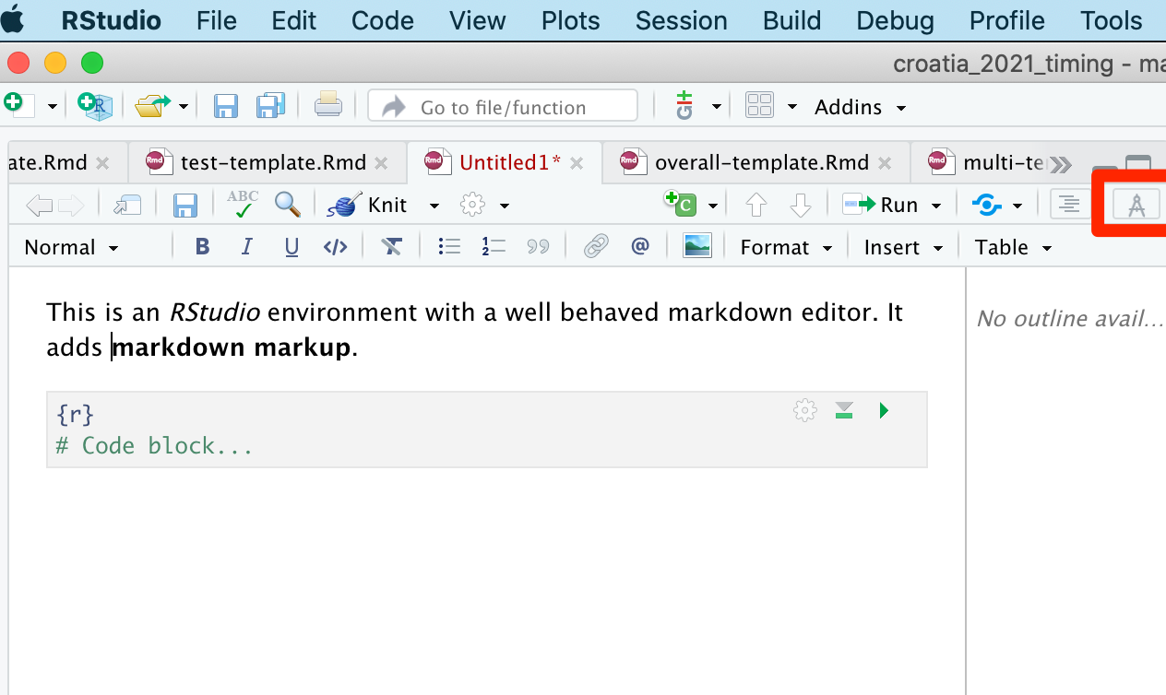
Task: Save current document from main toolbar
Action: (x=226, y=106)
